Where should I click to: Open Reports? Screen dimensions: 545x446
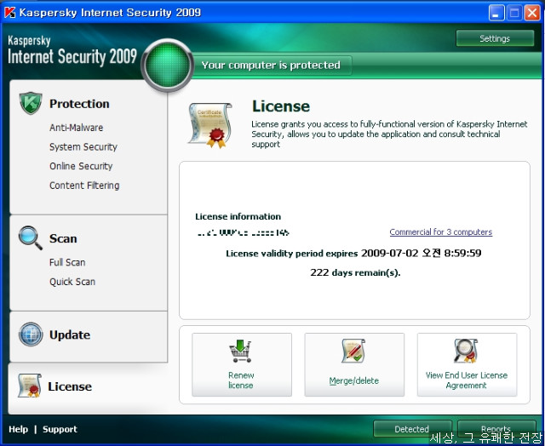coord(496,429)
